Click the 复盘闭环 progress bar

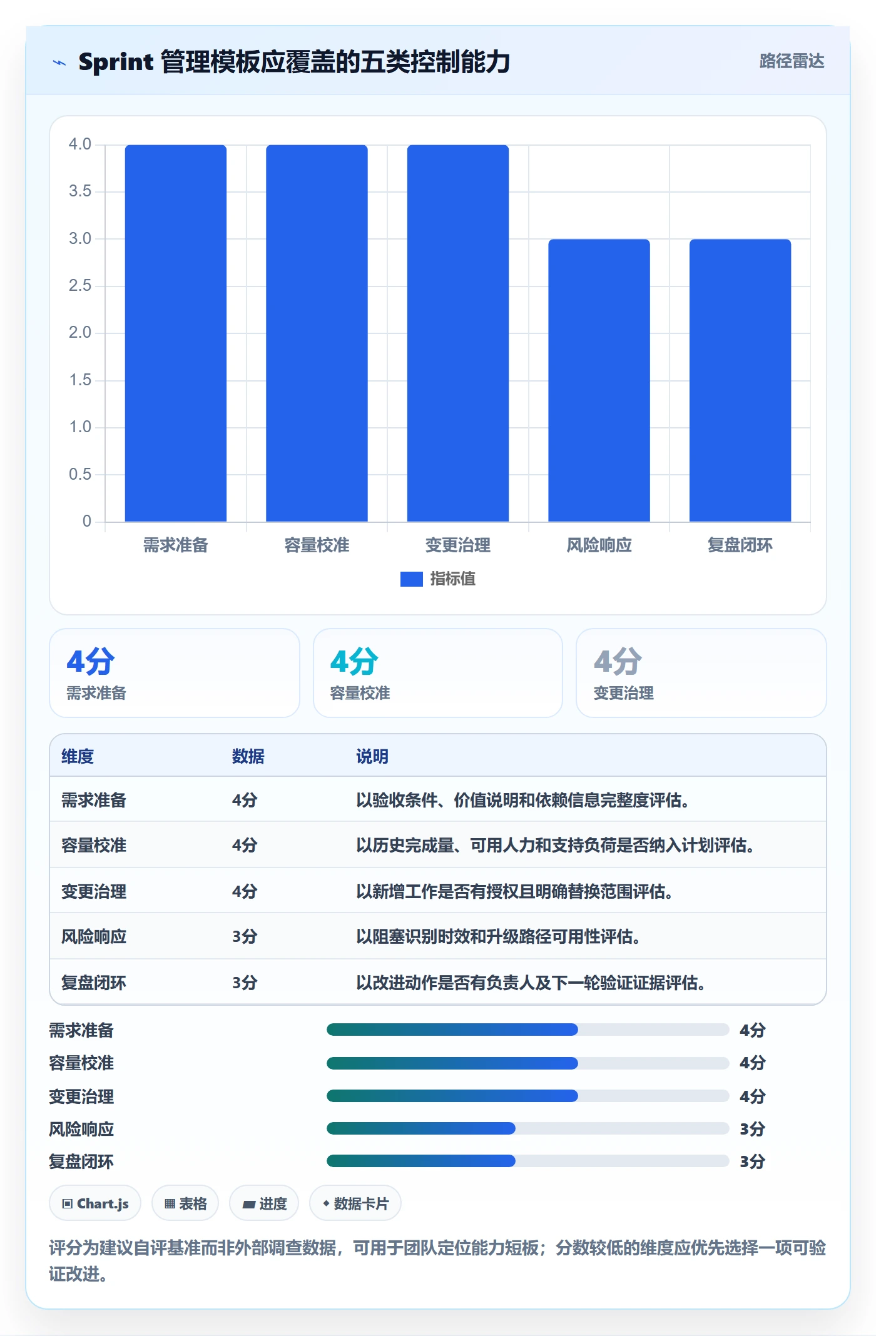(527, 1161)
